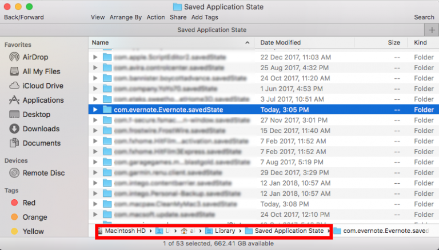
Task: Select folder icon dated 15 Dec 2017
Action: 107,131
